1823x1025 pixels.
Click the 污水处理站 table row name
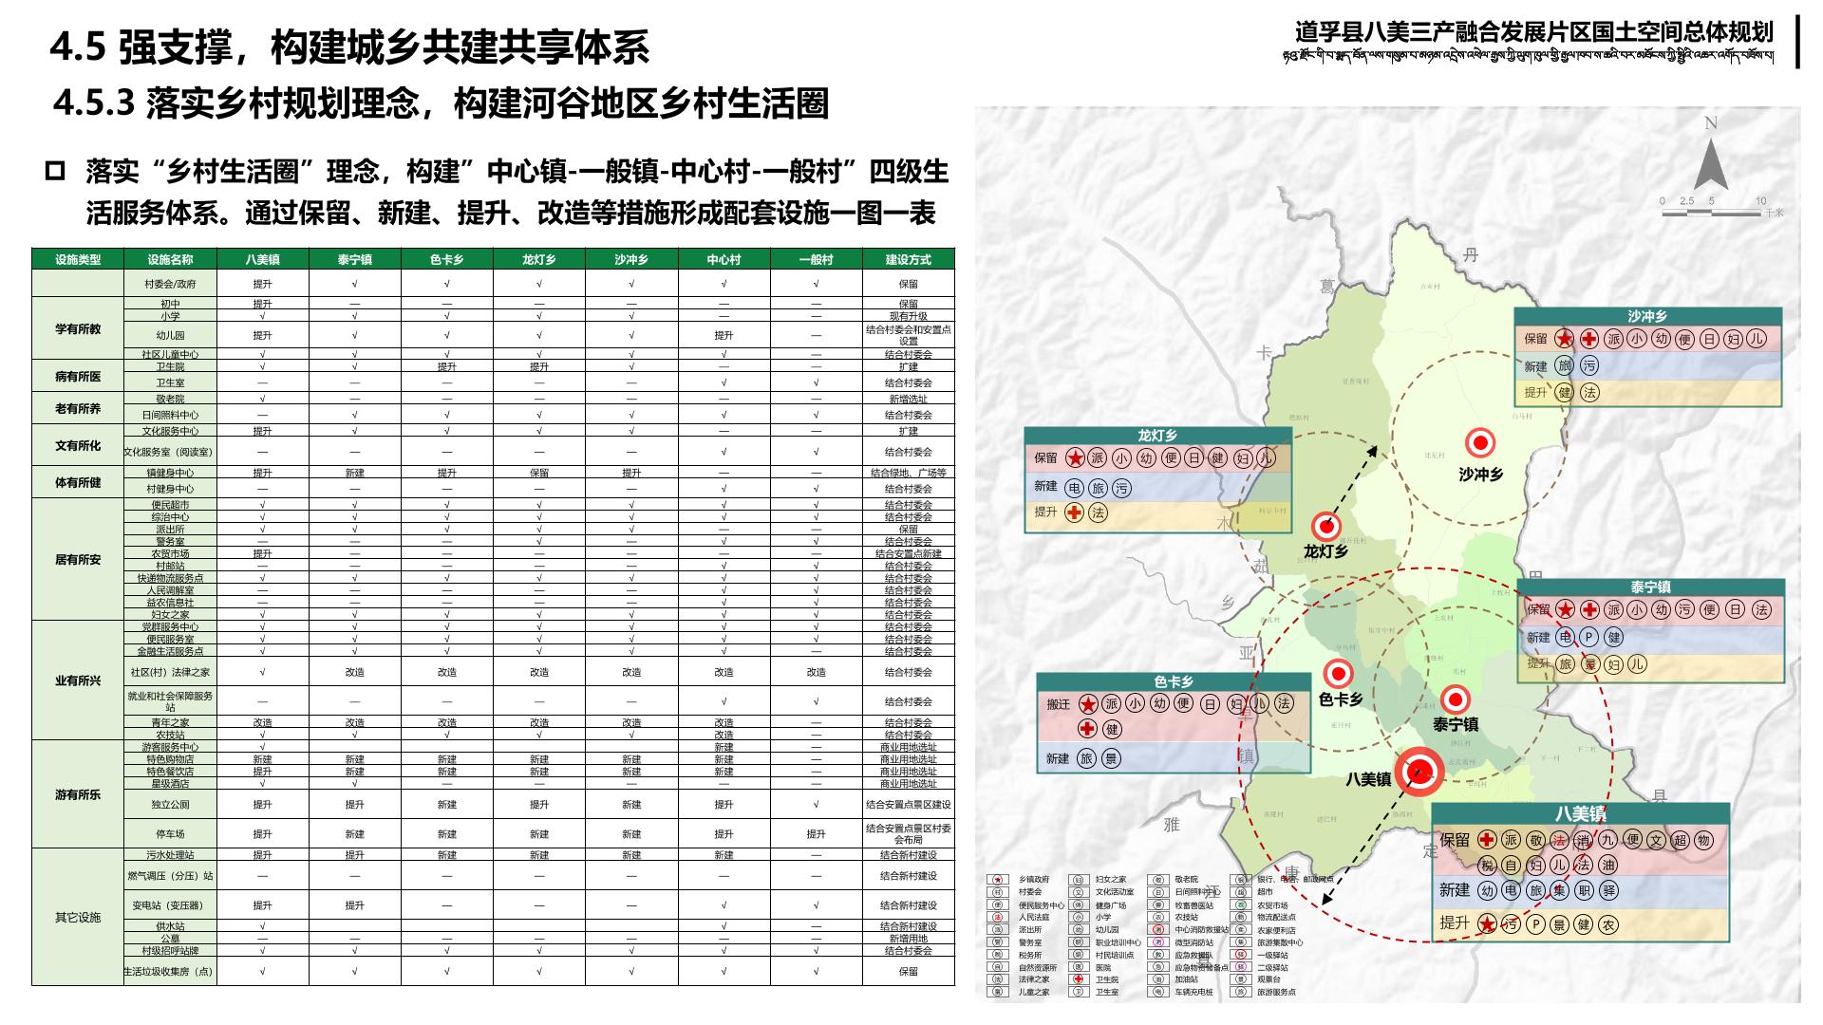click(x=170, y=855)
